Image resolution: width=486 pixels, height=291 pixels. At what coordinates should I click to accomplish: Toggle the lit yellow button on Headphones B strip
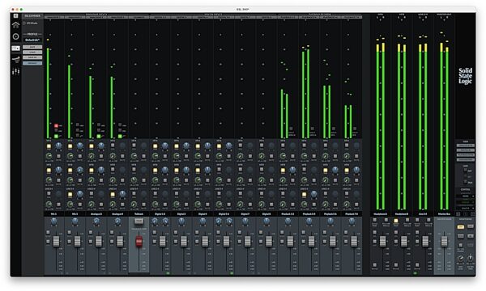click(396, 221)
